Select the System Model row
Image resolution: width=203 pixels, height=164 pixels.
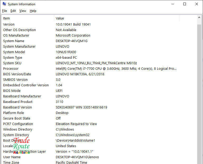pyautogui.click(x=14, y=52)
